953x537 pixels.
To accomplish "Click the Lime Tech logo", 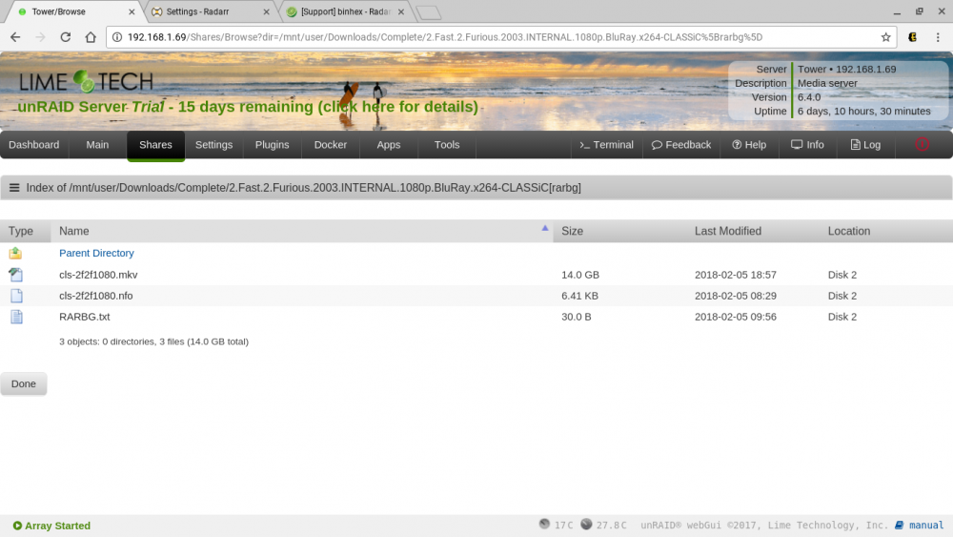I will [x=86, y=81].
